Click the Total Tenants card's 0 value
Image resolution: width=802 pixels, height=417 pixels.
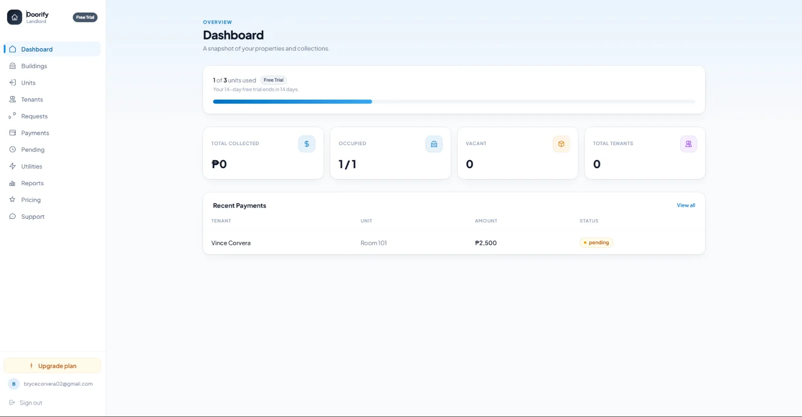(597, 164)
